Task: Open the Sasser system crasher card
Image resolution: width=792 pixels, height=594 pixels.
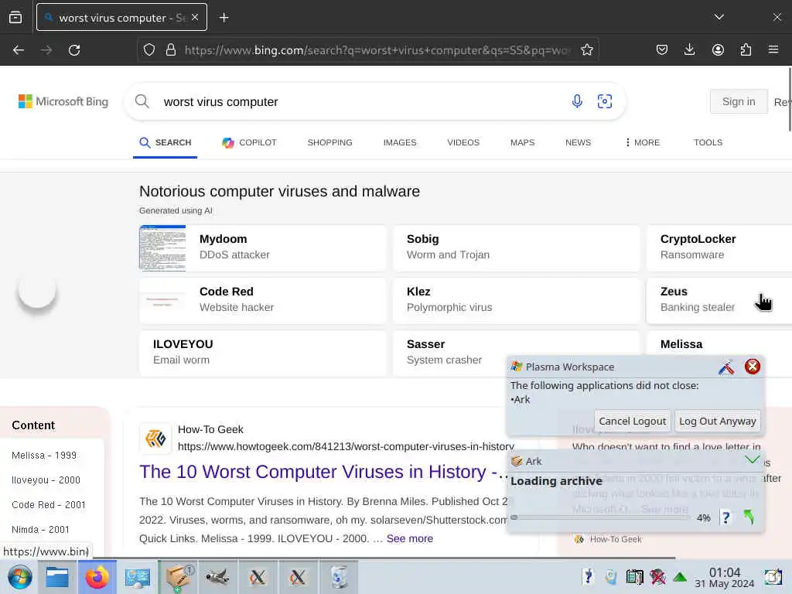Action: click(449, 353)
